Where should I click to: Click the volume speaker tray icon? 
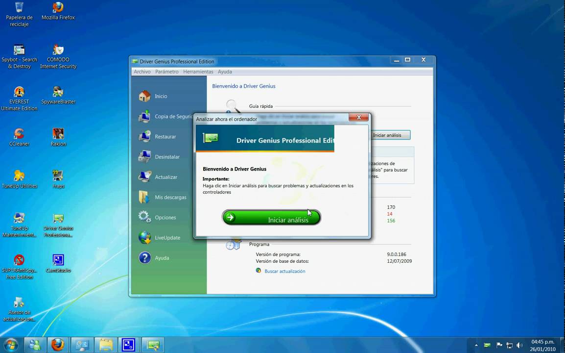[x=519, y=345]
